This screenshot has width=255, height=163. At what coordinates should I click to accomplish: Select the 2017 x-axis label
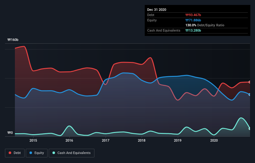tap(106, 140)
